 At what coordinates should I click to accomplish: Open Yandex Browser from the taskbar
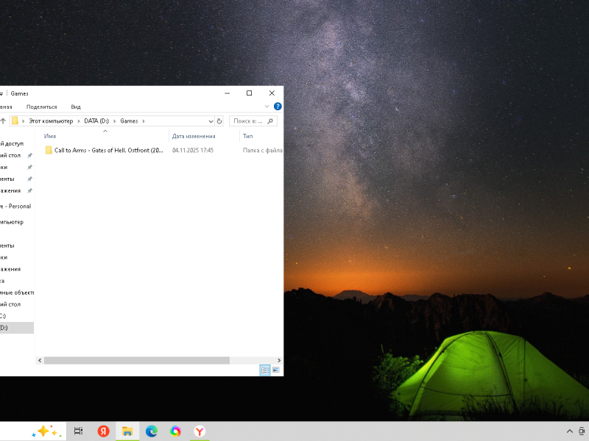pos(200,431)
